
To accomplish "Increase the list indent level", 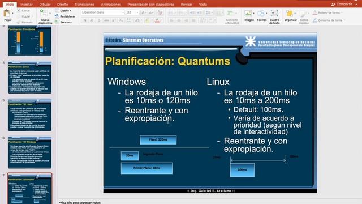I will click(200, 12).
